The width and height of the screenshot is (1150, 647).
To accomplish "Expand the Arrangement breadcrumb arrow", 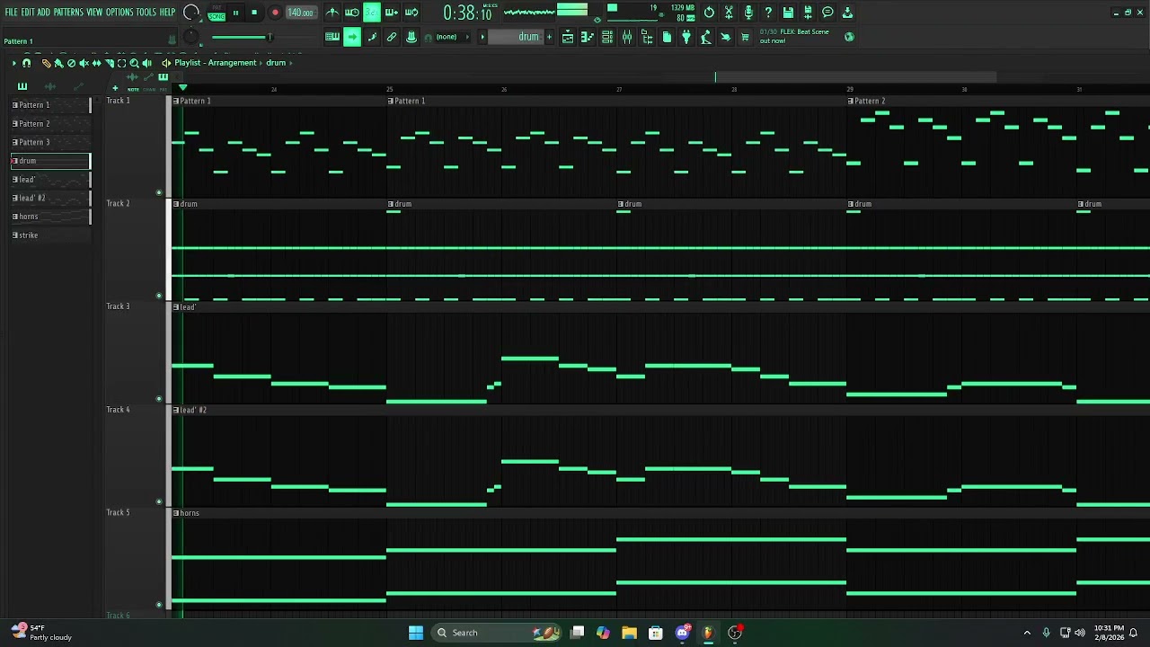I will tap(261, 63).
